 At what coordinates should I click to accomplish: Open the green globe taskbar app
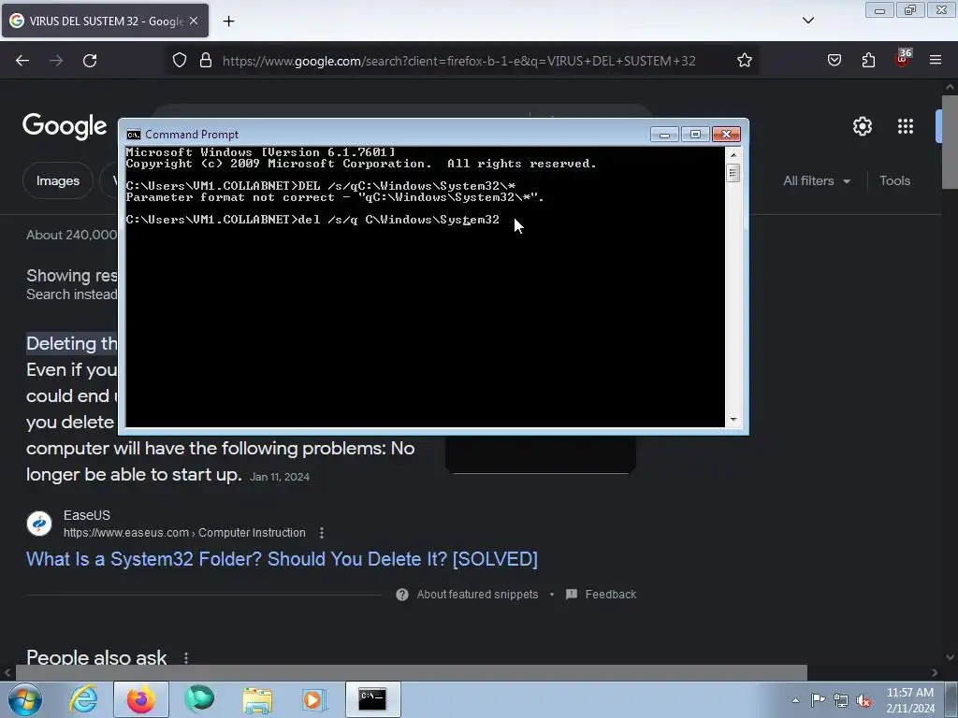pos(199,699)
